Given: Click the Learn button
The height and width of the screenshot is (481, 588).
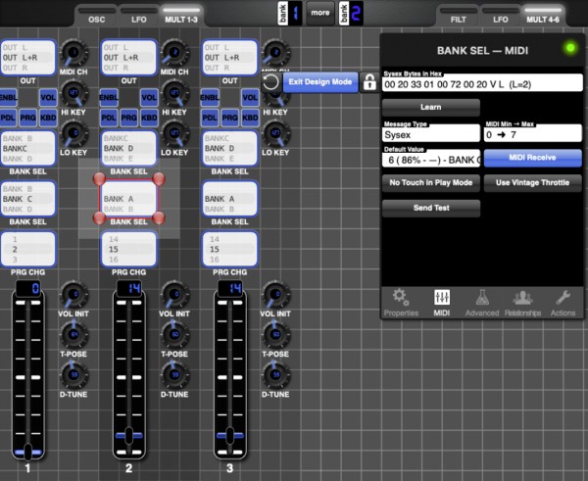Looking at the screenshot, I should click(431, 107).
